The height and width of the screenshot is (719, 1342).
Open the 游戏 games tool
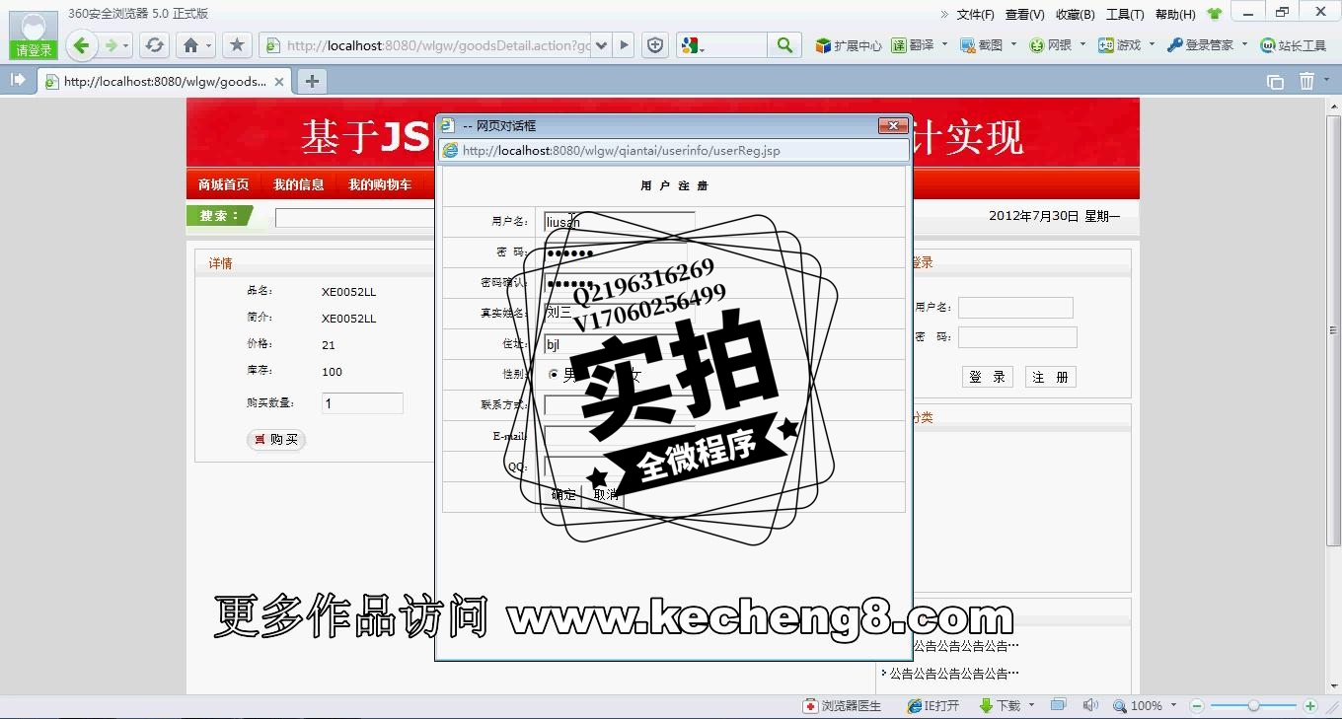point(1119,45)
